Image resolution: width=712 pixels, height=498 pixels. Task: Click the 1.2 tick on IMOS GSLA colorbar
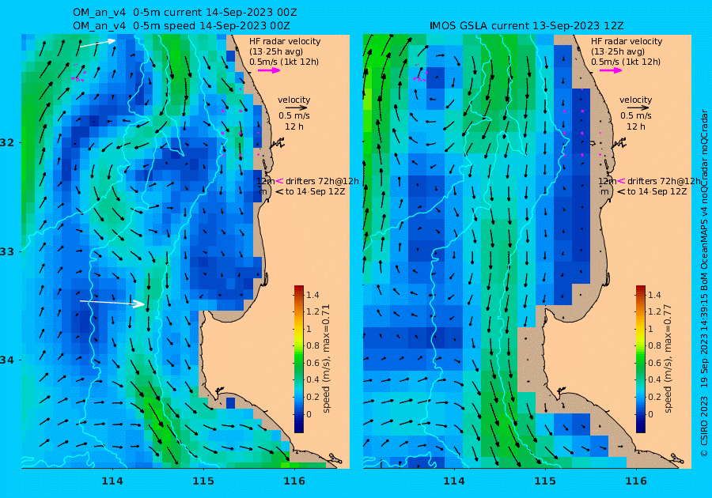(x=654, y=311)
